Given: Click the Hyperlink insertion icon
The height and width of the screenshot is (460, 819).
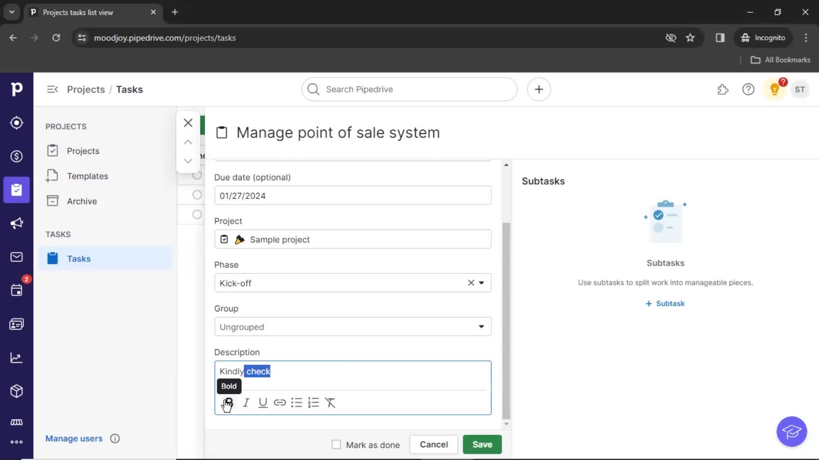Looking at the screenshot, I should point(279,402).
